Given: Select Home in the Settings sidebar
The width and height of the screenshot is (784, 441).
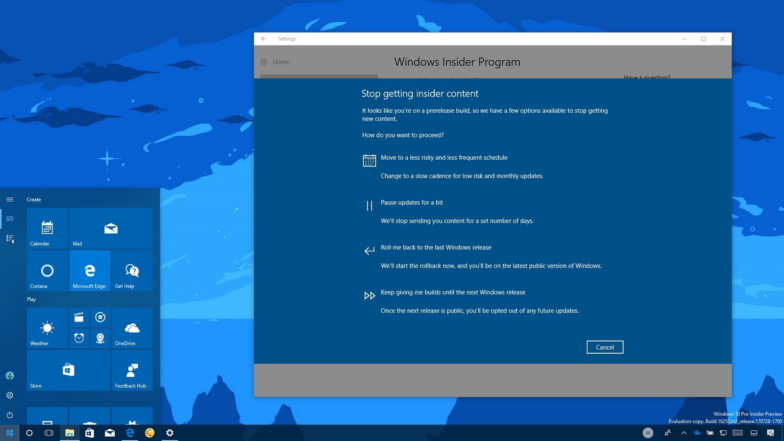Looking at the screenshot, I should pyautogui.click(x=281, y=62).
